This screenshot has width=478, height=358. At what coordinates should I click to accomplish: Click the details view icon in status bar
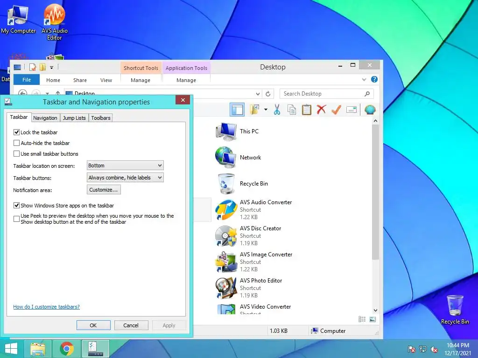tap(362, 319)
